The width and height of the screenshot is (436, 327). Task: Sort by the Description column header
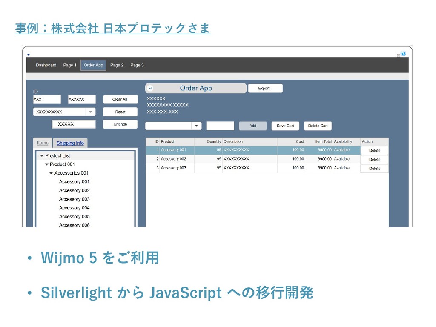click(250, 141)
